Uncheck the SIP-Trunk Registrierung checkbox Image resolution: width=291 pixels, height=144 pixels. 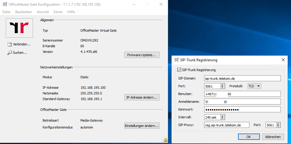[179, 70]
